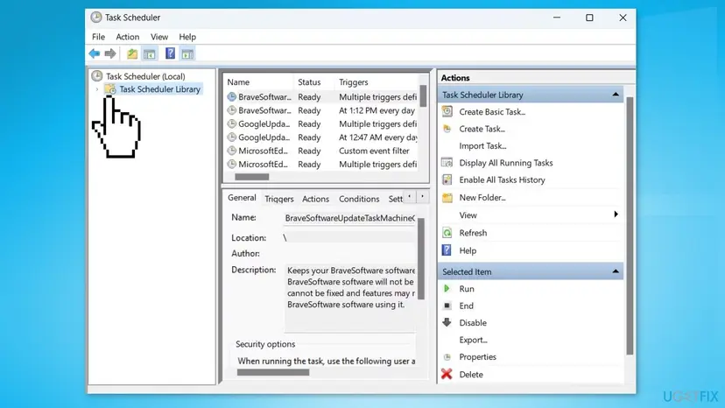This screenshot has height=408, width=725.
Task: Select task with 'At 1:12 PM every day' trigger
Action: (x=322, y=110)
